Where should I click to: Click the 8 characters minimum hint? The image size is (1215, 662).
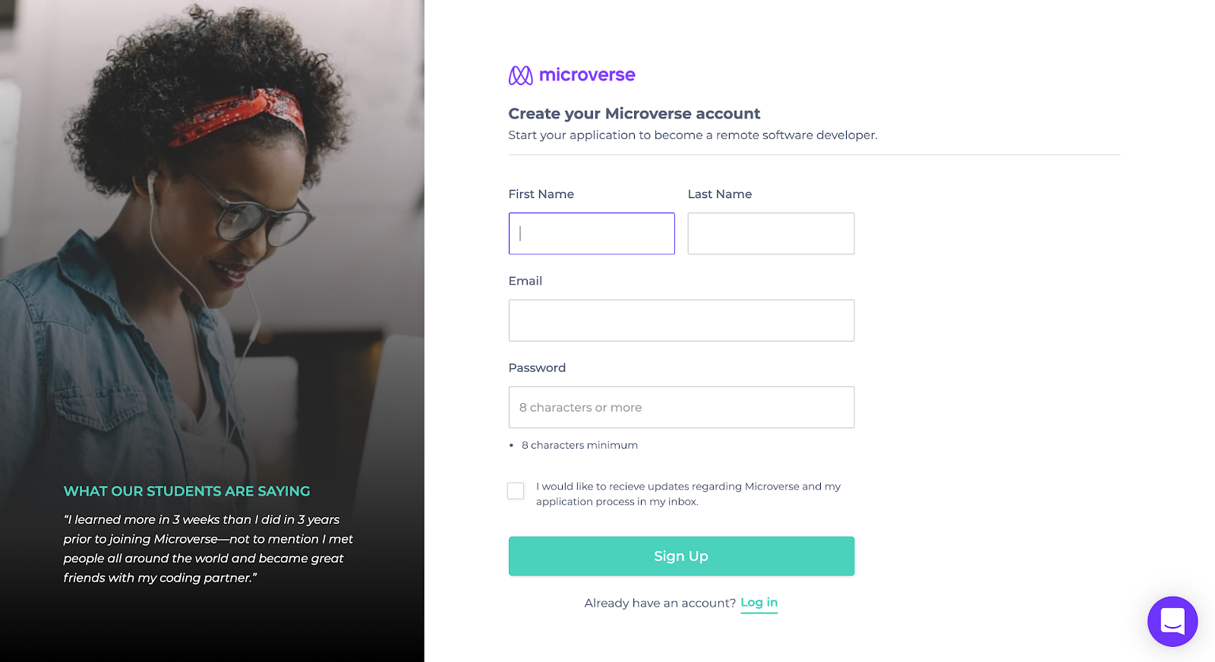[x=579, y=446]
